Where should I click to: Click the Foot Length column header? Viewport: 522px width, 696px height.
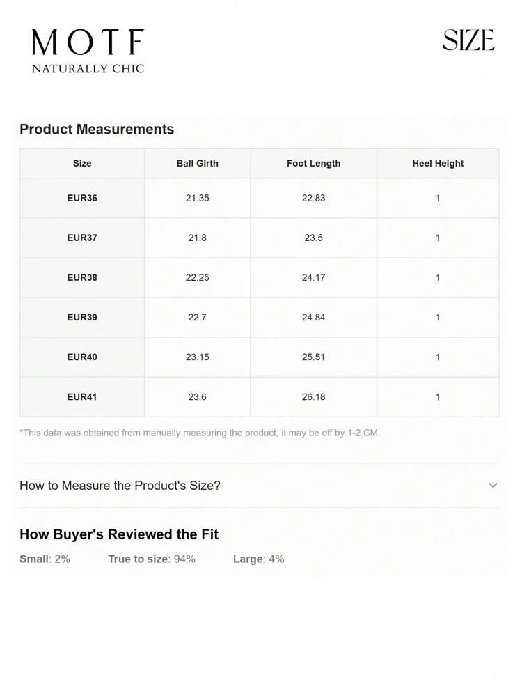click(x=313, y=163)
